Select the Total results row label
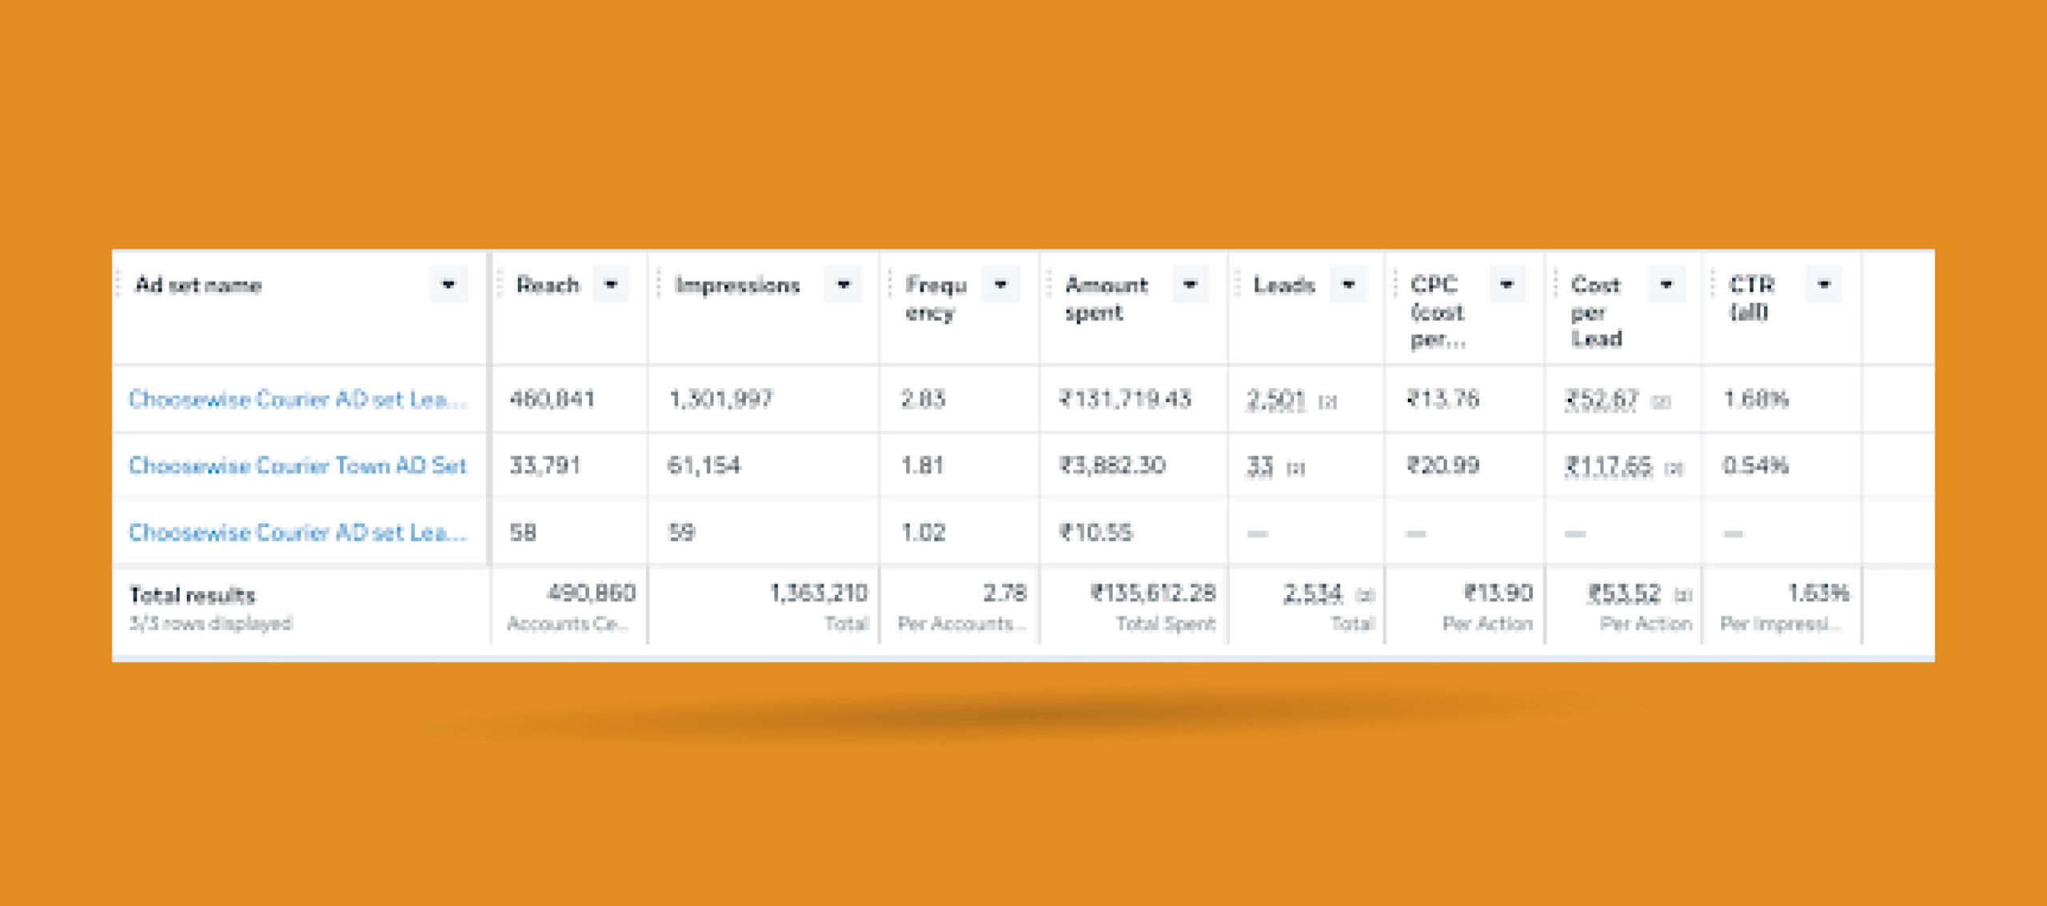Image resolution: width=2047 pixels, height=906 pixels. click(x=193, y=595)
